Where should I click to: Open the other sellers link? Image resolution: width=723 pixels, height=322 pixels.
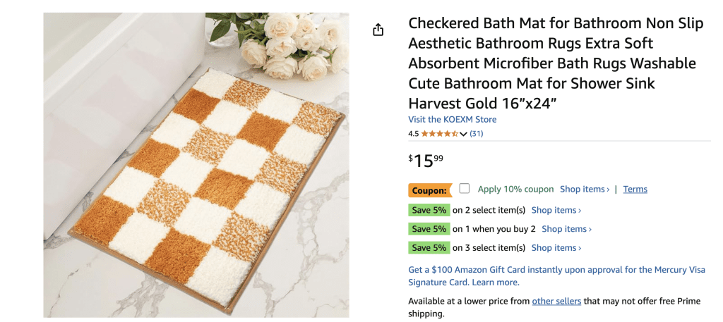[556, 302]
